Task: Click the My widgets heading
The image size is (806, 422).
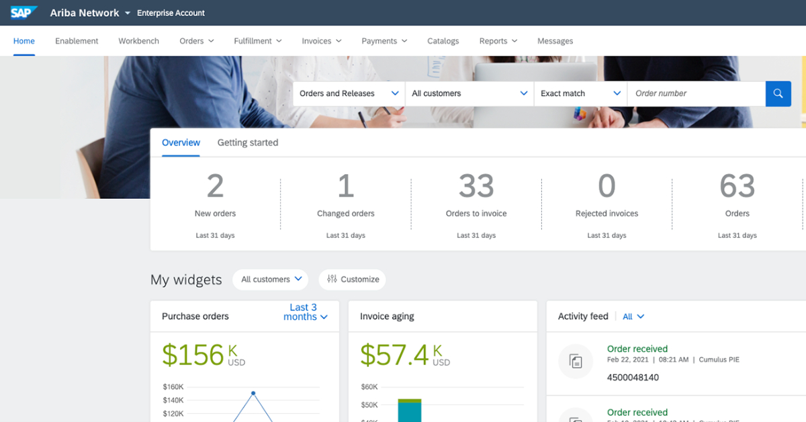Action: pos(186,280)
